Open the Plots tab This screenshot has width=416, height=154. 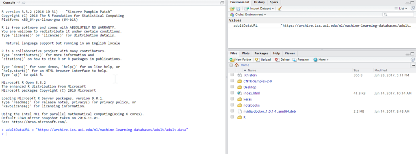click(x=246, y=53)
